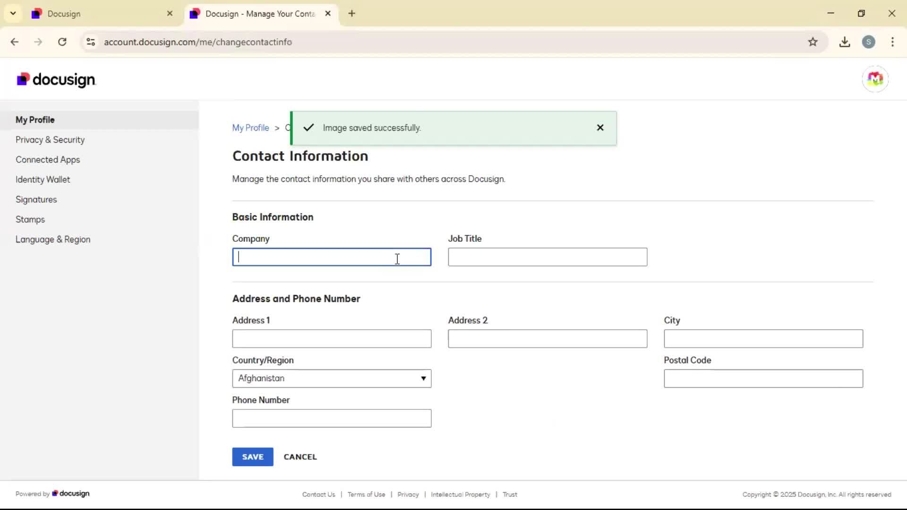The width and height of the screenshot is (907, 510).
Task: Open the Chrome profile button
Action: point(868,42)
